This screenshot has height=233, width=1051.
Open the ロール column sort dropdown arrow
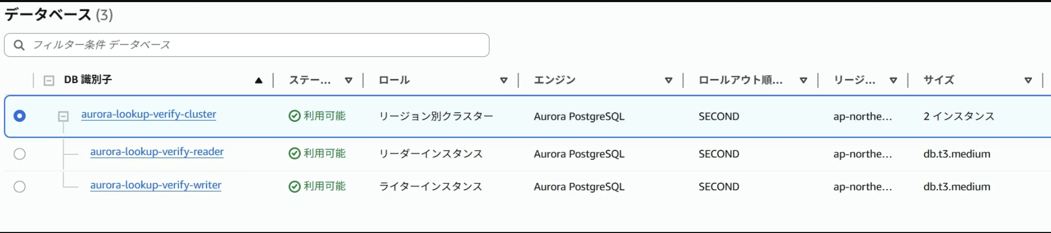point(504,80)
